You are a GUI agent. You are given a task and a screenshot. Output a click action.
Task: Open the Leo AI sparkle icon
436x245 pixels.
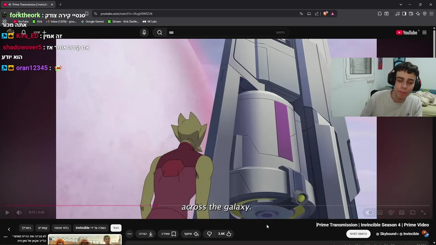click(418, 14)
